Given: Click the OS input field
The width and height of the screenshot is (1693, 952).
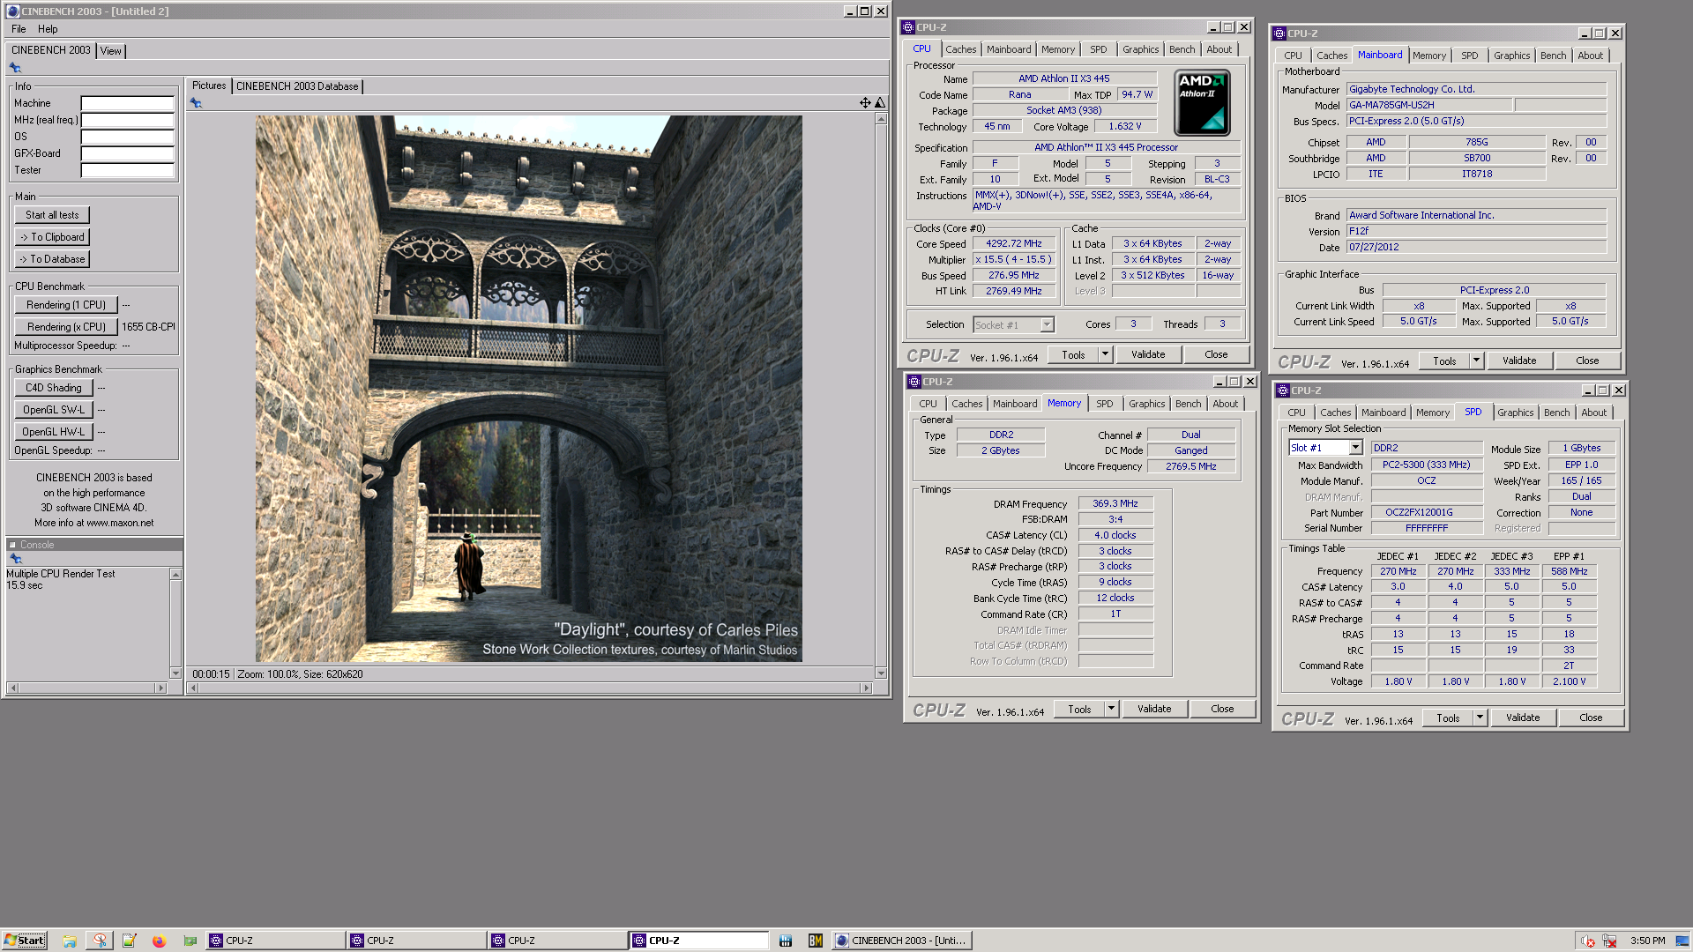Looking at the screenshot, I should pyautogui.click(x=128, y=137).
